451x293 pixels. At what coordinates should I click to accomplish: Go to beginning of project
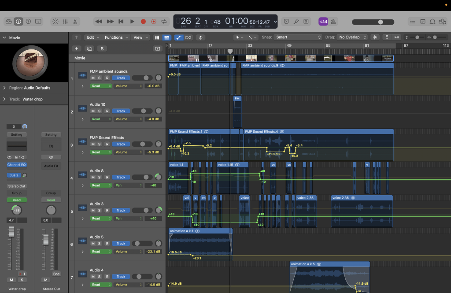click(x=121, y=22)
